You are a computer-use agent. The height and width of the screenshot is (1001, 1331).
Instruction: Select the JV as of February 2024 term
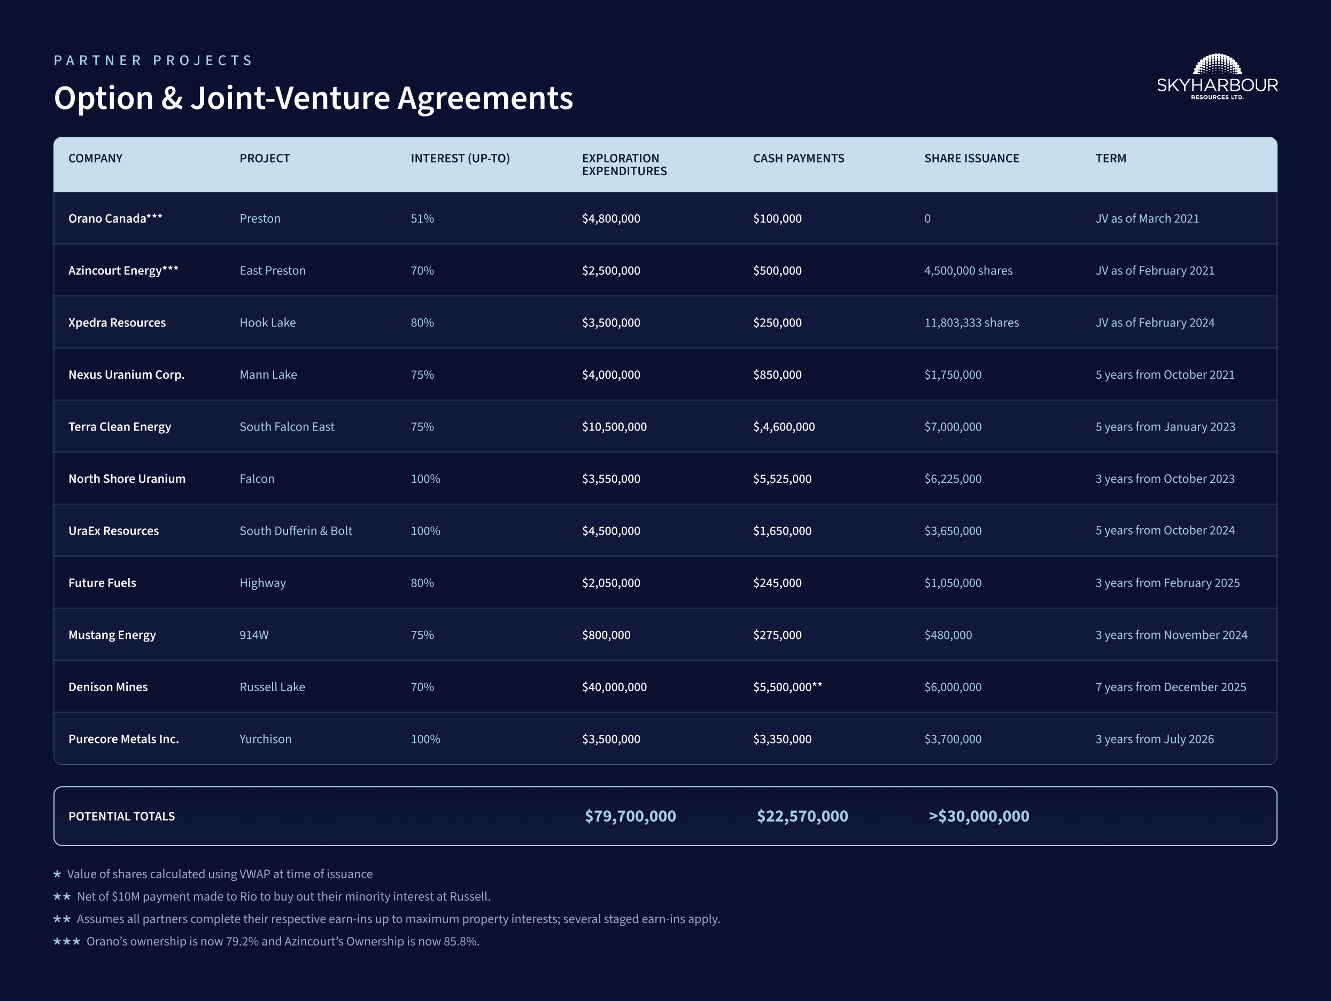pyautogui.click(x=1155, y=323)
